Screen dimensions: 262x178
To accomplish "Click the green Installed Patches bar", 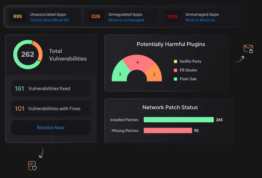I will pos(179,120).
